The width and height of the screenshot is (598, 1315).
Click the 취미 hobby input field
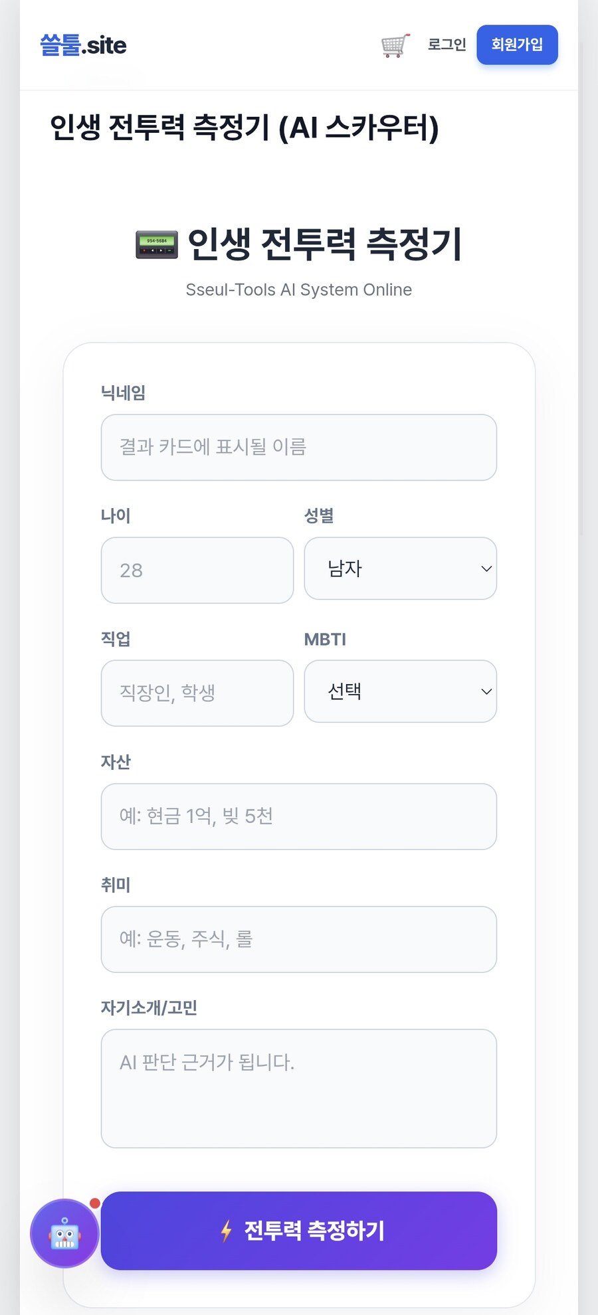(298, 940)
